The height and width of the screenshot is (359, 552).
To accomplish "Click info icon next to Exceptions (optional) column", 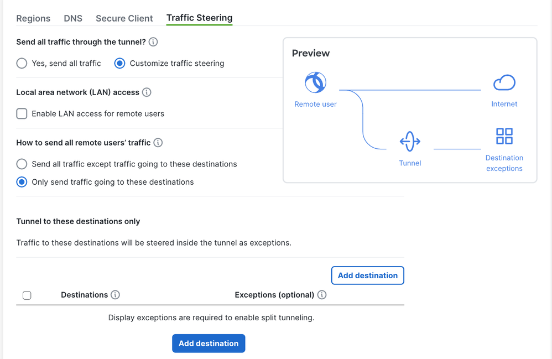I will coord(322,295).
